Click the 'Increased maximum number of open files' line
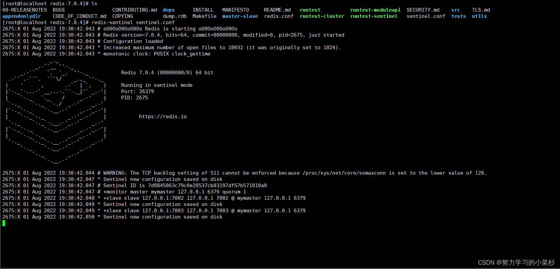Image resolution: width=560 pixels, height=269 pixels. coord(171,48)
